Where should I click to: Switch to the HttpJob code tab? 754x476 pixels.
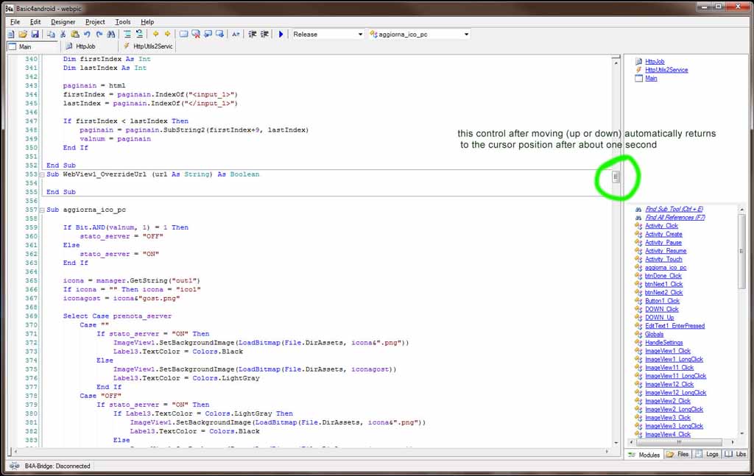[89, 46]
